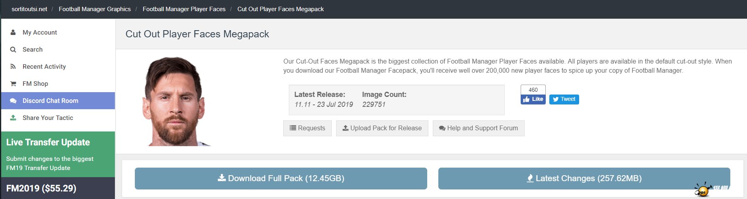The image size is (747, 199).
Task: Download Latest Changes (257.62MB)
Action: 584,178
